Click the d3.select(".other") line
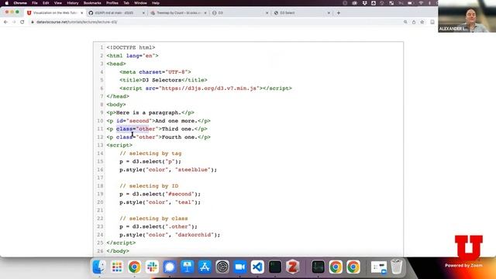Image resolution: width=496 pixels, height=279 pixels. pyautogui.click(x=158, y=227)
